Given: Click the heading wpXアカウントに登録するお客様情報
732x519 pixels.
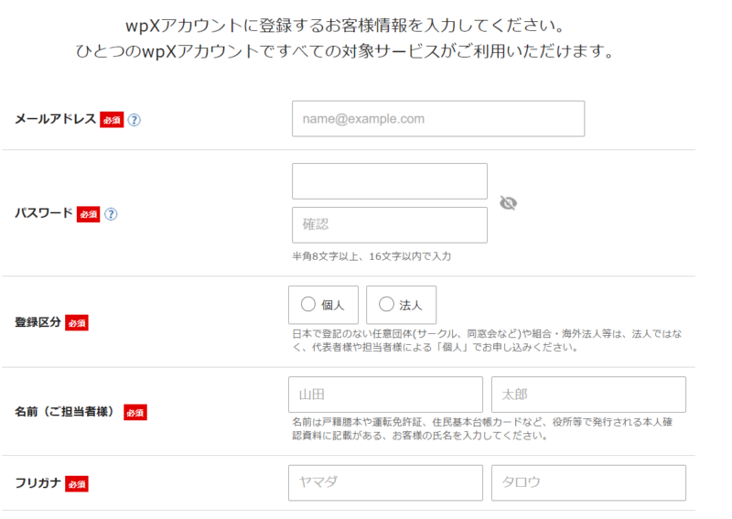Looking at the screenshot, I should coord(346,26).
